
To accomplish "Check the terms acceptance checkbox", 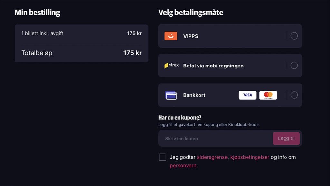I will 162,157.
